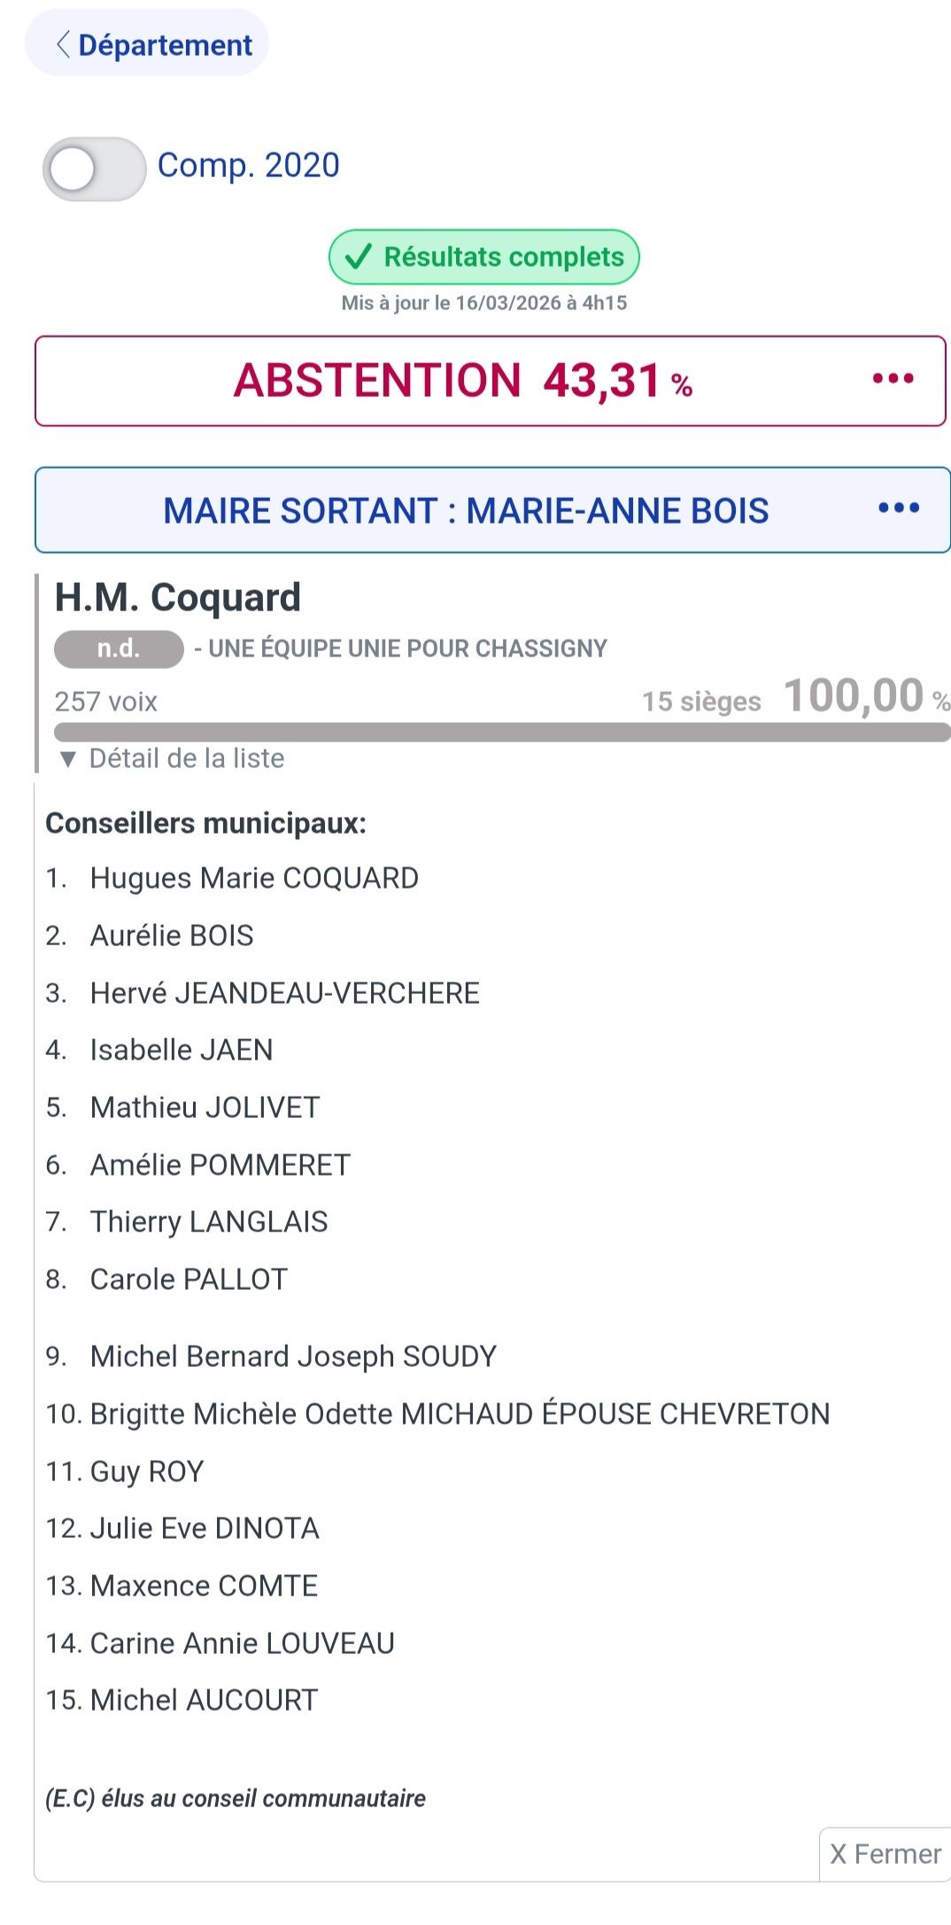Click the back chevron icon
Image resolution: width=951 pixels, height=1925 pixels.
[63, 44]
